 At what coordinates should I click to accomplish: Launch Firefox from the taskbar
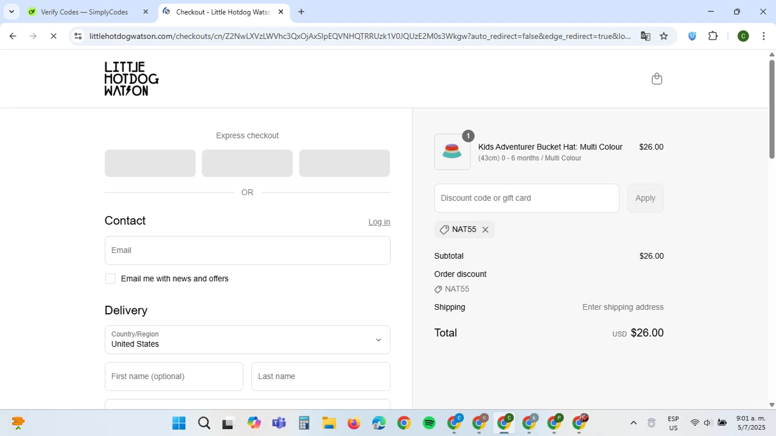click(x=354, y=423)
